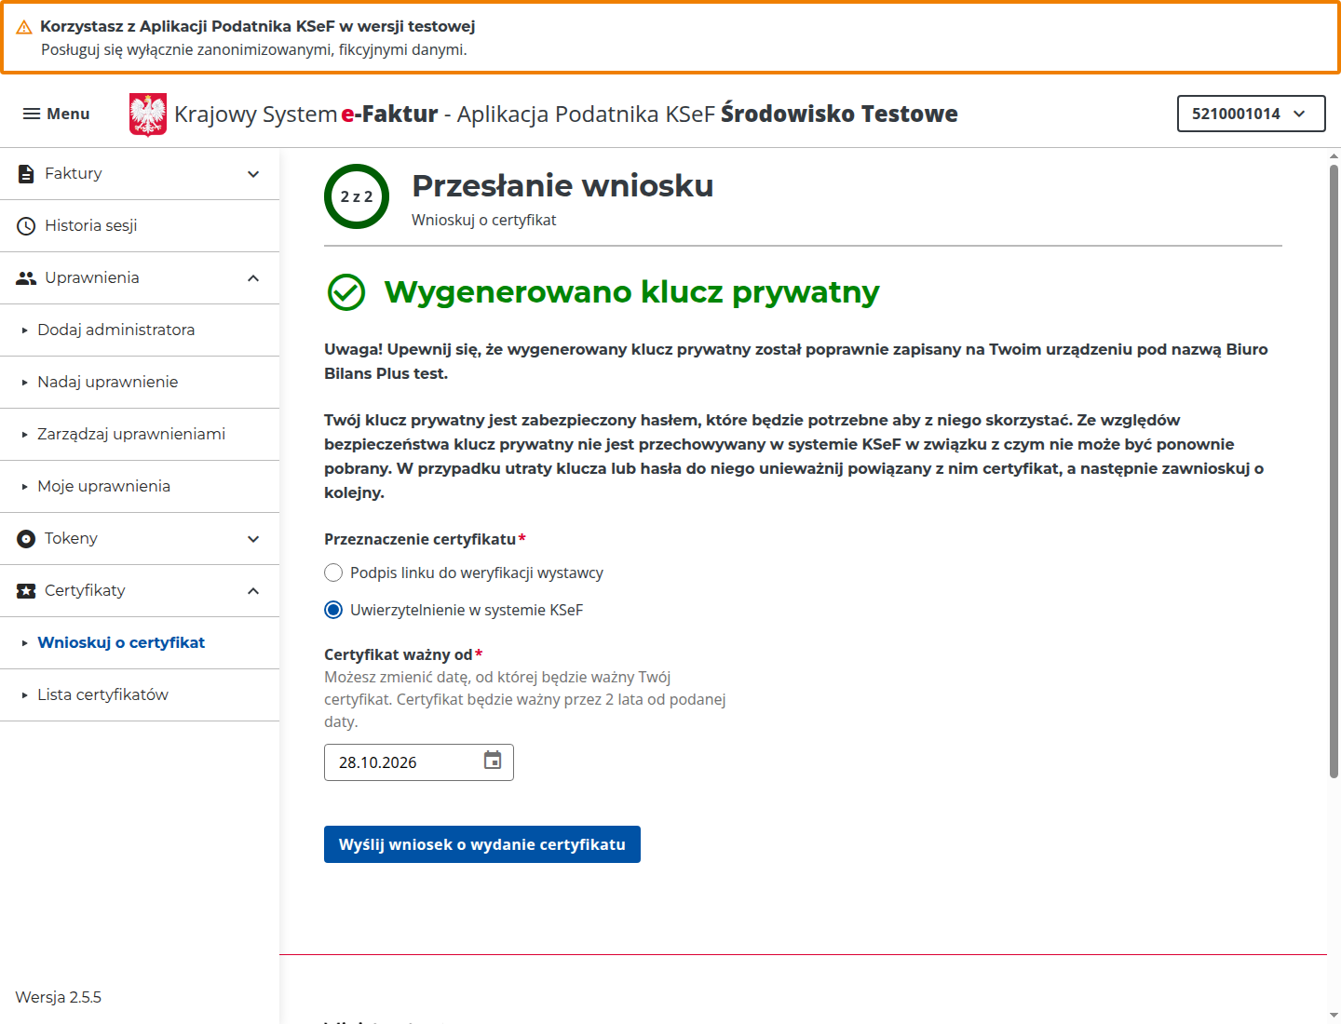Click the hamburger Menu icon
This screenshot has width=1341, height=1024.
(32, 114)
